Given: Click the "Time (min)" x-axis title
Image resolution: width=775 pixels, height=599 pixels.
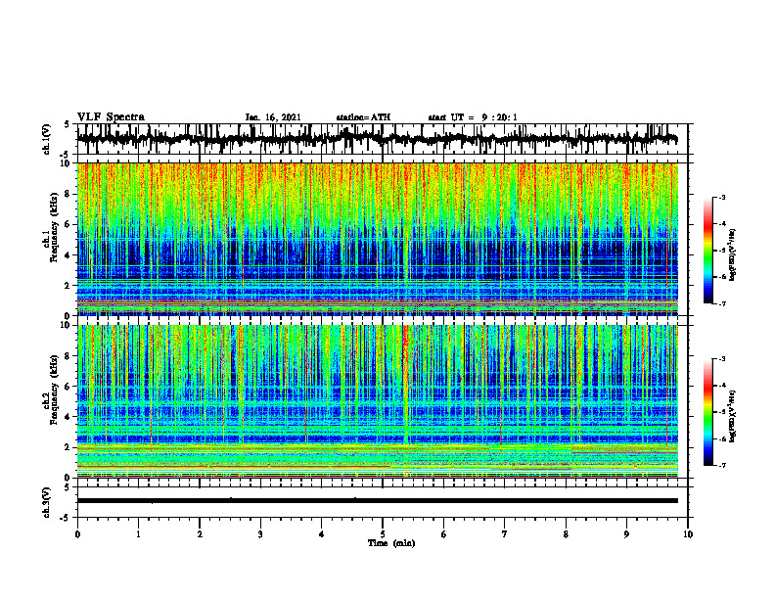Looking at the screenshot, I should click(391, 543).
